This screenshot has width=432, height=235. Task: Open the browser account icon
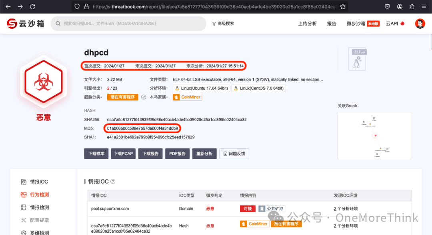(400, 7)
